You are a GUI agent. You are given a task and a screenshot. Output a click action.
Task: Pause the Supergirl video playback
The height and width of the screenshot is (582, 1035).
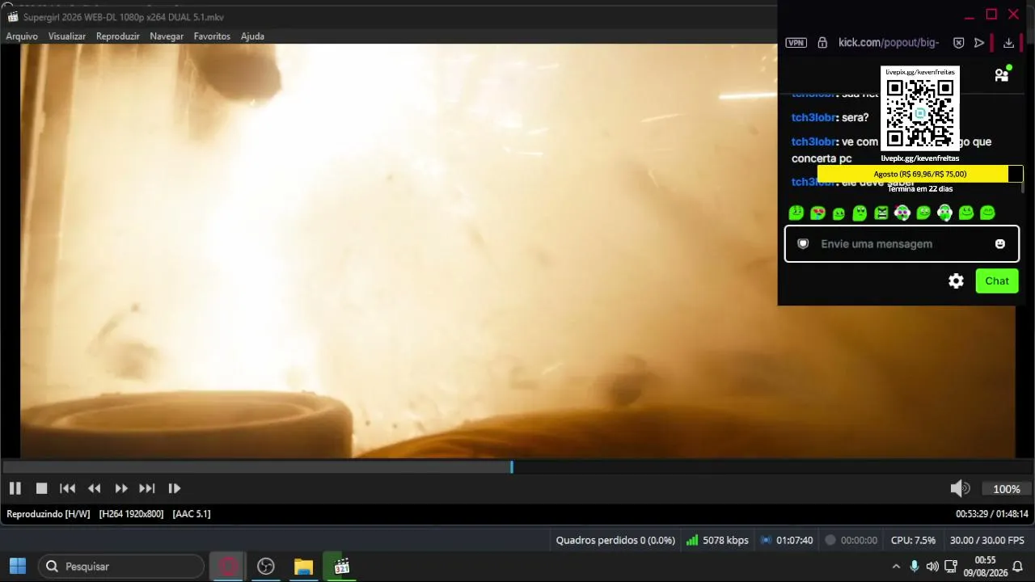point(15,488)
